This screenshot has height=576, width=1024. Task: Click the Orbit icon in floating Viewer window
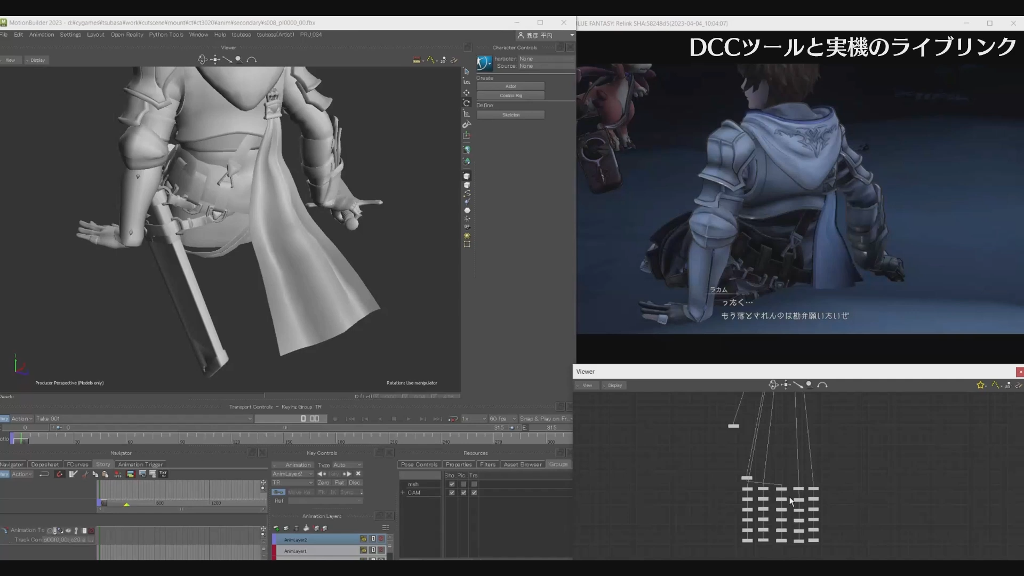tap(773, 385)
